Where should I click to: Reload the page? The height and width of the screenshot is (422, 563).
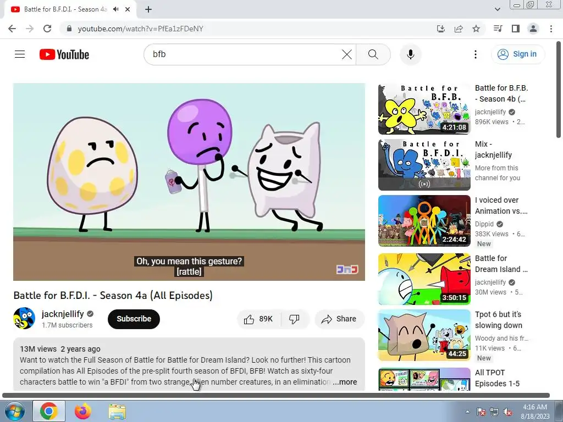pyautogui.click(x=47, y=29)
